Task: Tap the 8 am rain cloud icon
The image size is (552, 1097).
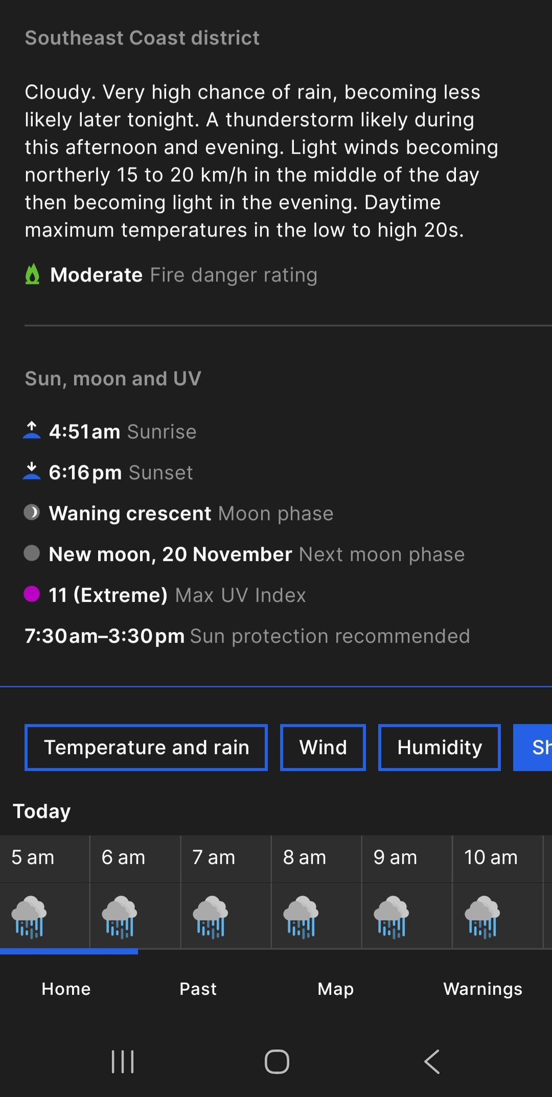Action: pyautogui.click(x=301, y=917)
